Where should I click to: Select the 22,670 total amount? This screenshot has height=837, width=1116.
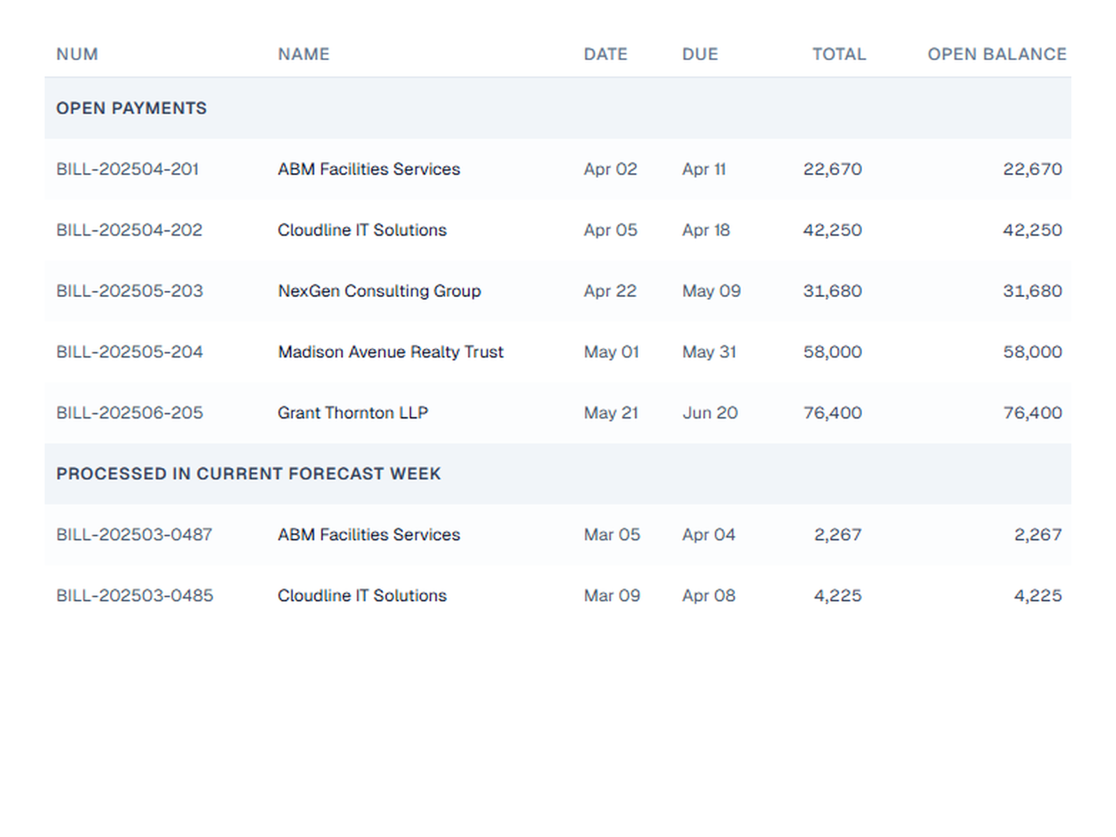click(x=833, y=169)
